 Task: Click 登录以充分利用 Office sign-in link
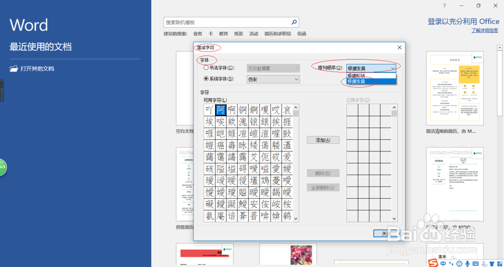(464, 22)
